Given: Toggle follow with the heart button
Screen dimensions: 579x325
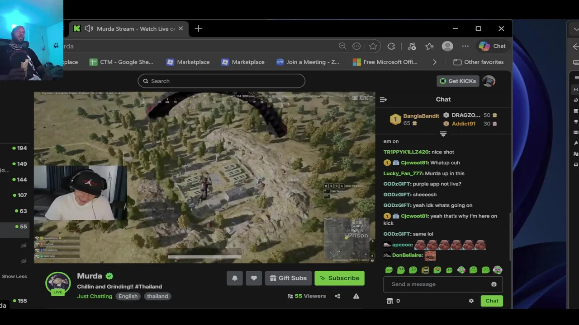Looking at the screenshot, I should [x=254, y=278].
